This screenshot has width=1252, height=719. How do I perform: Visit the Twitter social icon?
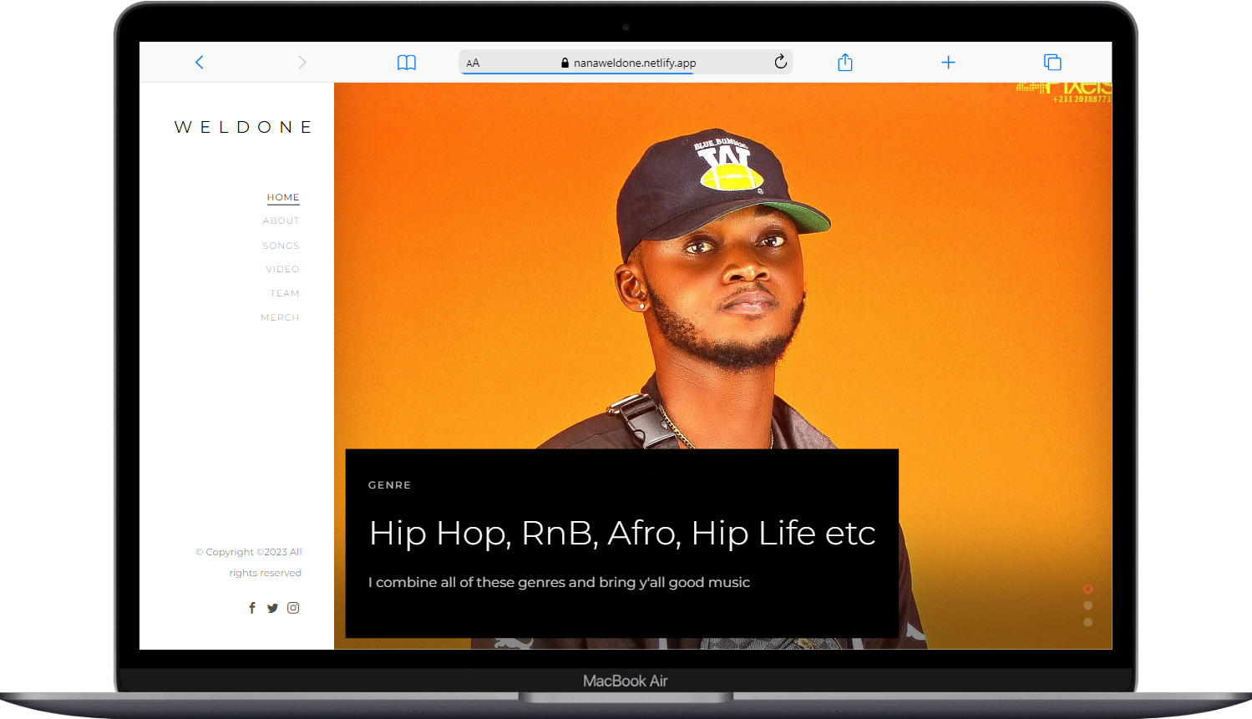(x=272, y=608)
